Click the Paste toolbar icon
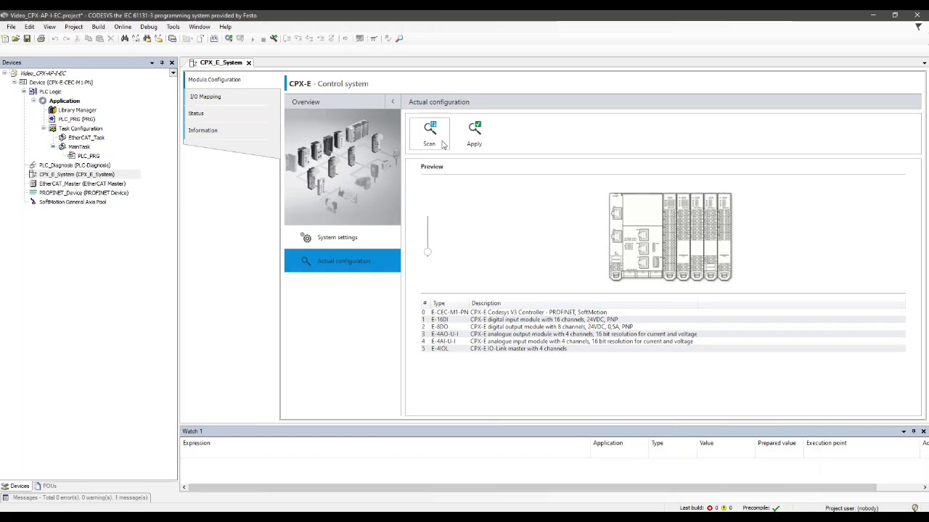 click(99, 38)
